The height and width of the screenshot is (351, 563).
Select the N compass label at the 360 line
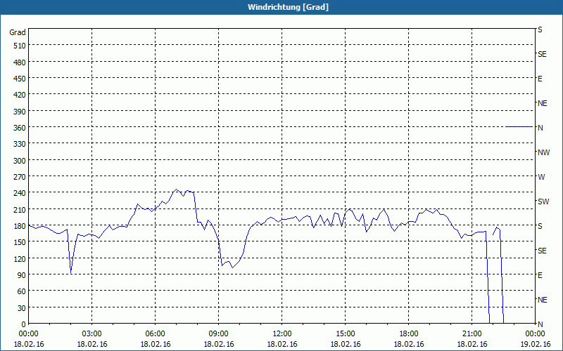pyautogui.click(x=540, y=128)
